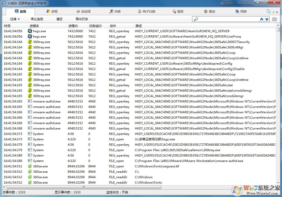Viewport: 282px width, 197px height.
Task: Click the 导出日志 export button
Action: (82, 19)
